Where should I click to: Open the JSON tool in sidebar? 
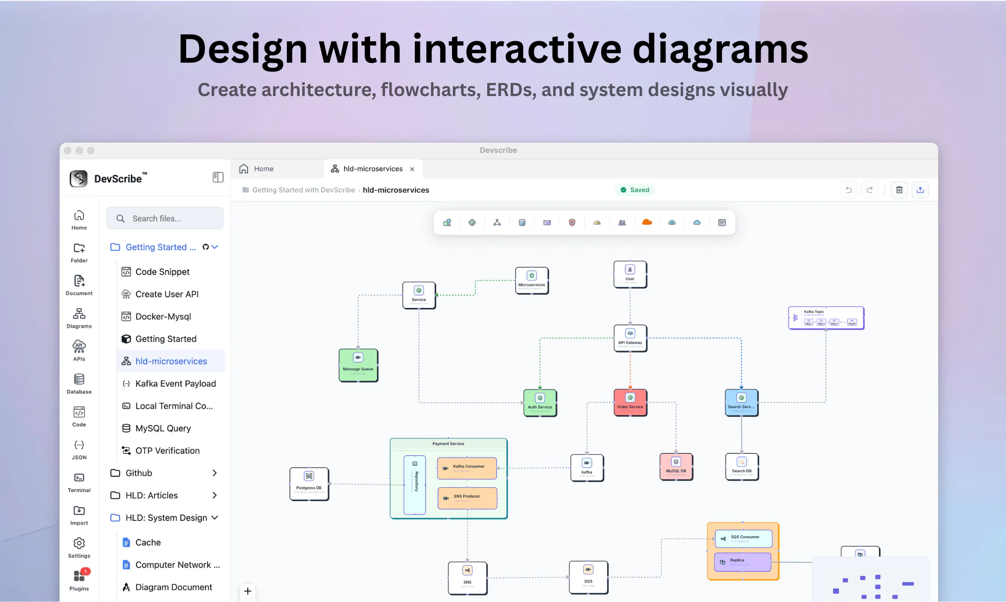pos(79,450)
